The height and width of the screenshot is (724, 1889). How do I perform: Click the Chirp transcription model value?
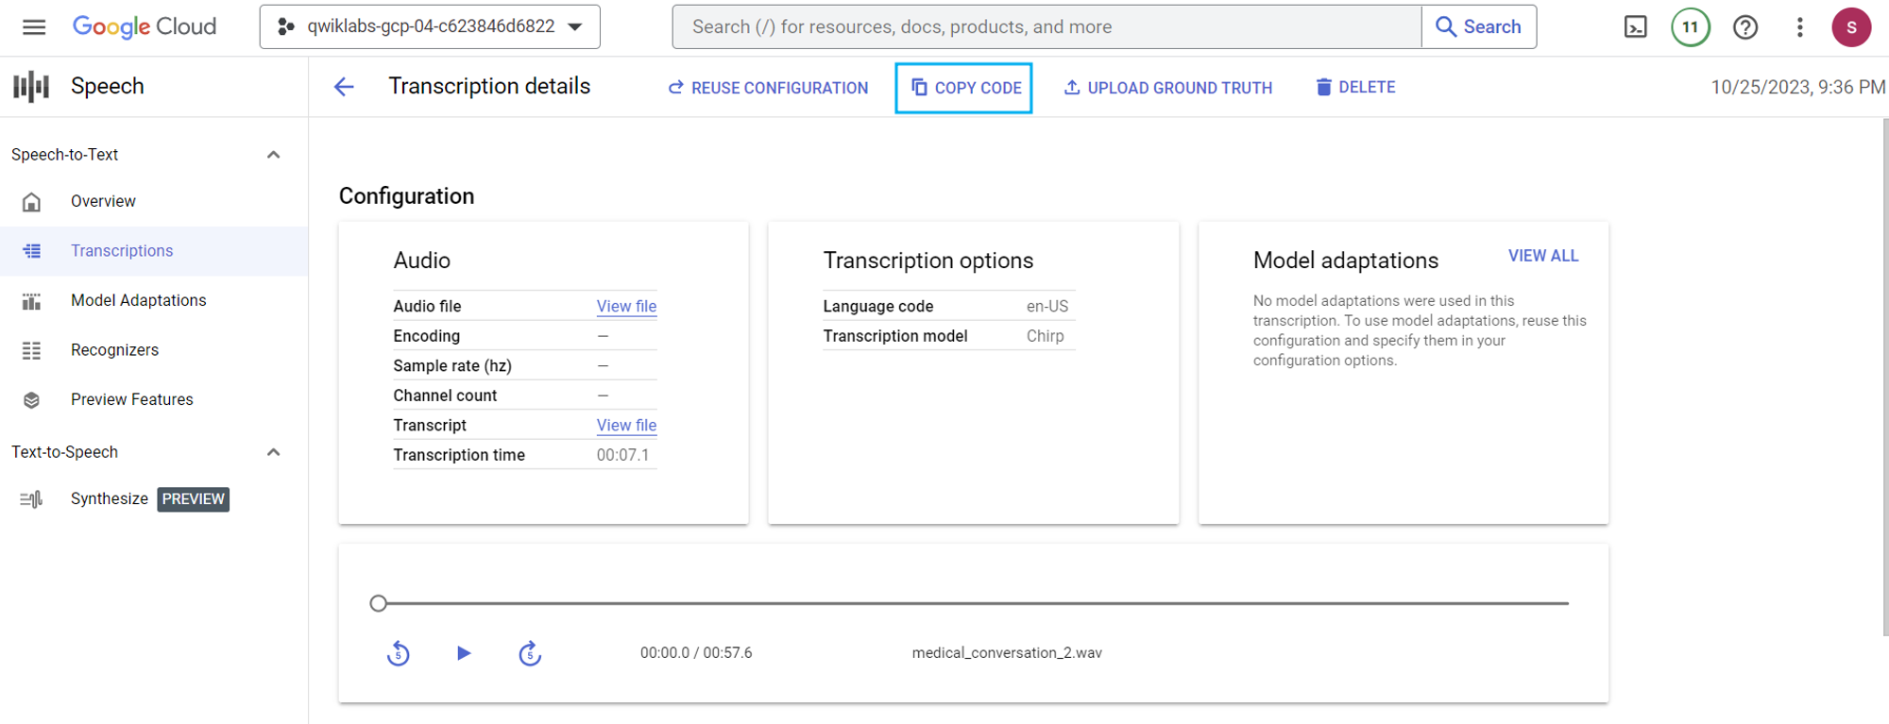pos(1046,336)
